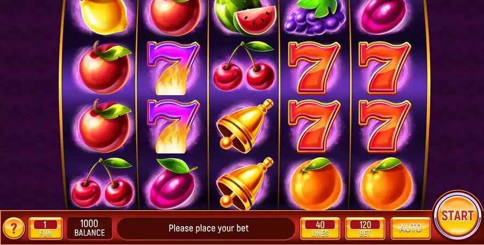The width and height of the screenshot is (484, 245).
Task: Click the orange fruit on the fifth reel
Action: 386,184
